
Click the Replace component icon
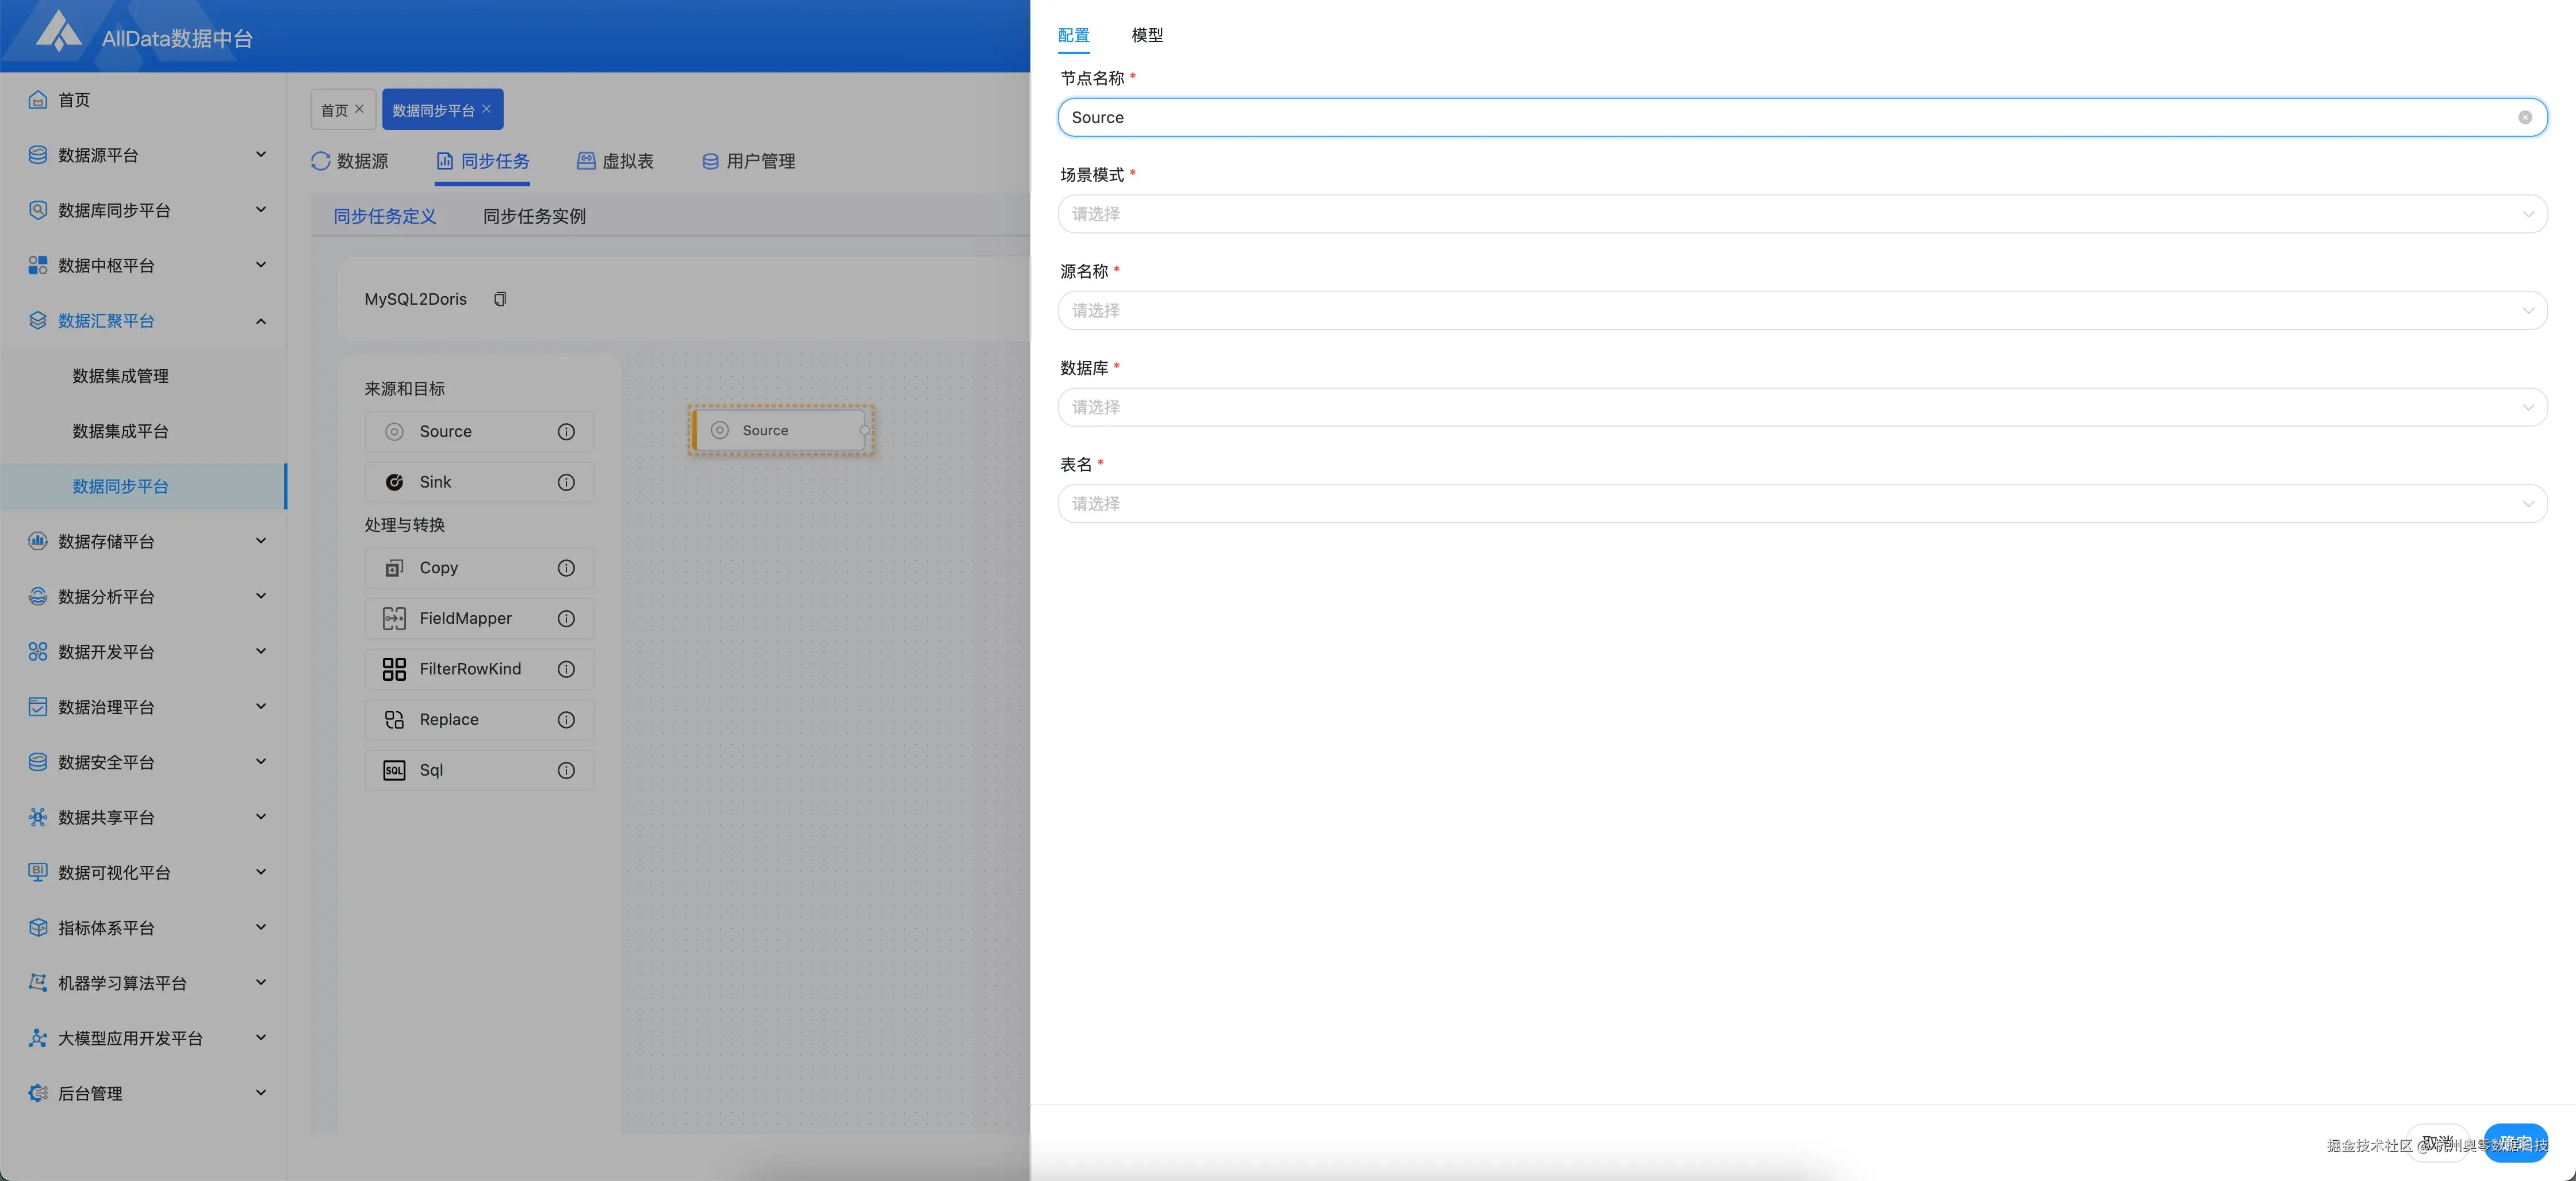[x=394, y=720]
